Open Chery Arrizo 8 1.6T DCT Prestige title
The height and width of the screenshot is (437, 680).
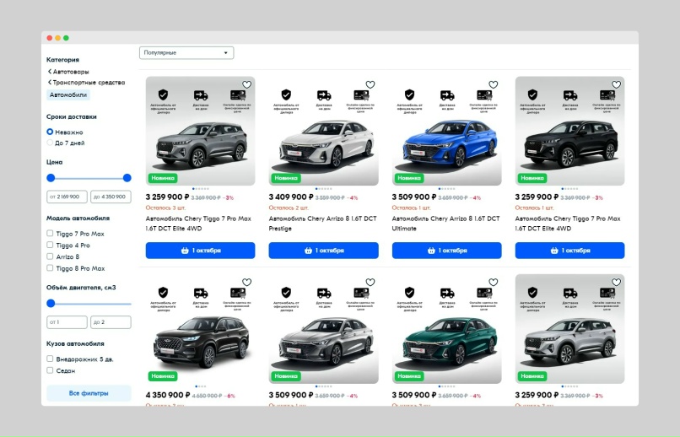[322, 224]
